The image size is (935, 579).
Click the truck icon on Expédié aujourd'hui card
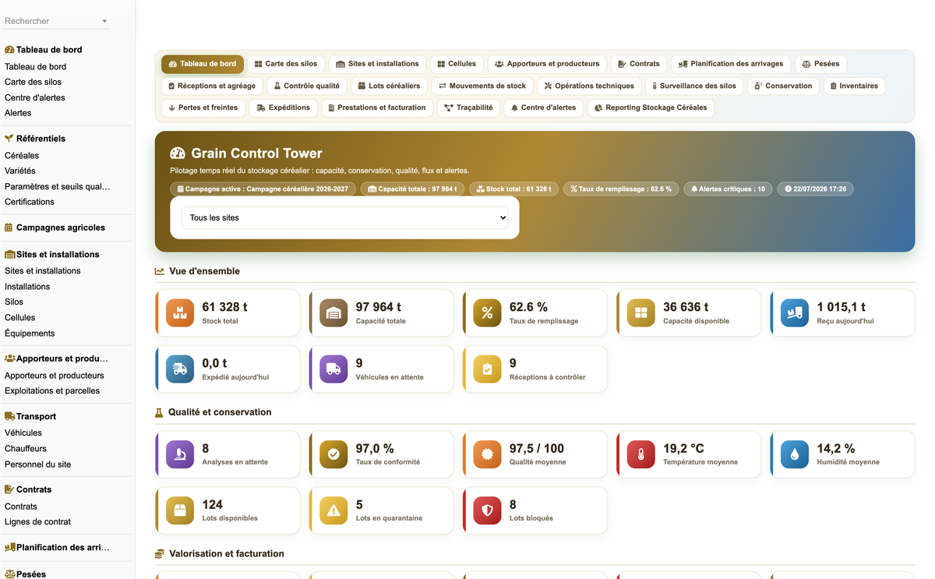[180, 369]
